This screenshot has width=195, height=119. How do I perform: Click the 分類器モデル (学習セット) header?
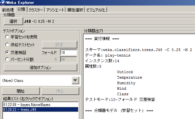click(x=119, y=111)
